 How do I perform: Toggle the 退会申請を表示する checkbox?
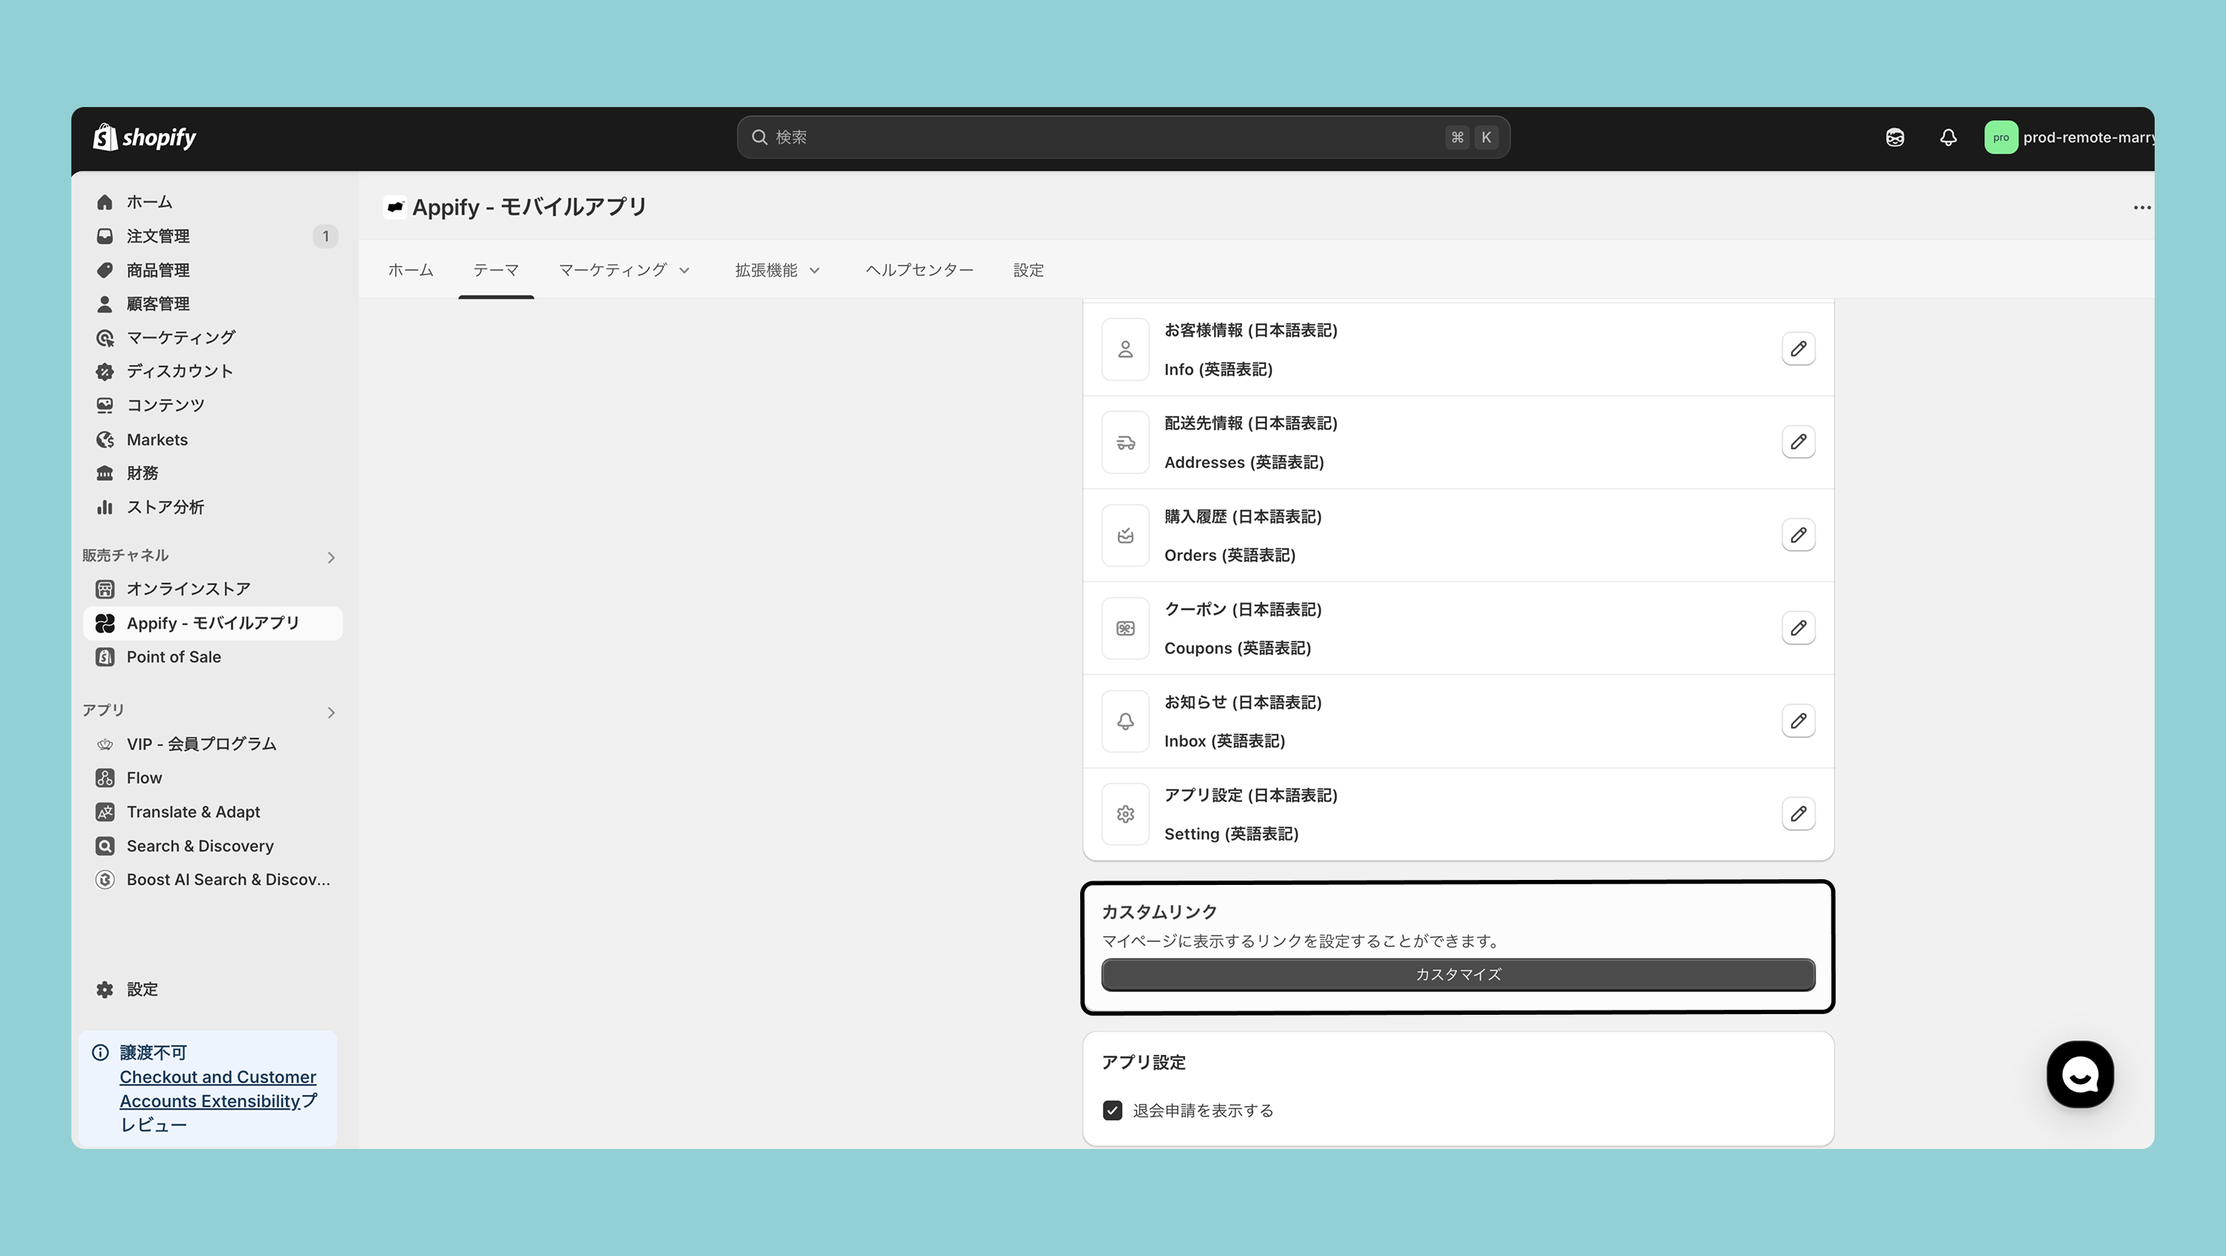pyautogui.click(x=1112, y=1111)
